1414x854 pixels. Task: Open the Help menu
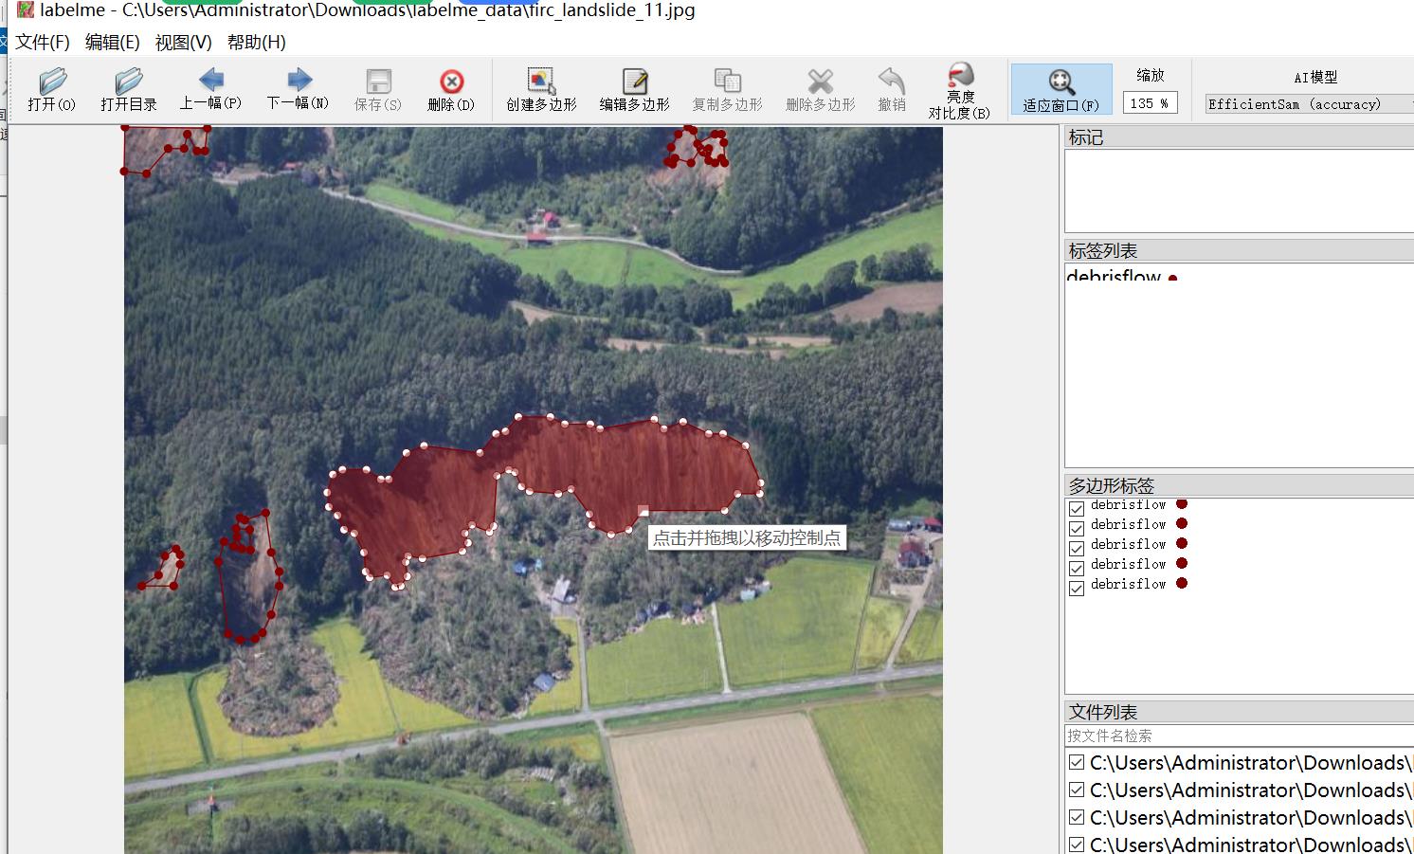pyautogui.click(x=256, y=43)
